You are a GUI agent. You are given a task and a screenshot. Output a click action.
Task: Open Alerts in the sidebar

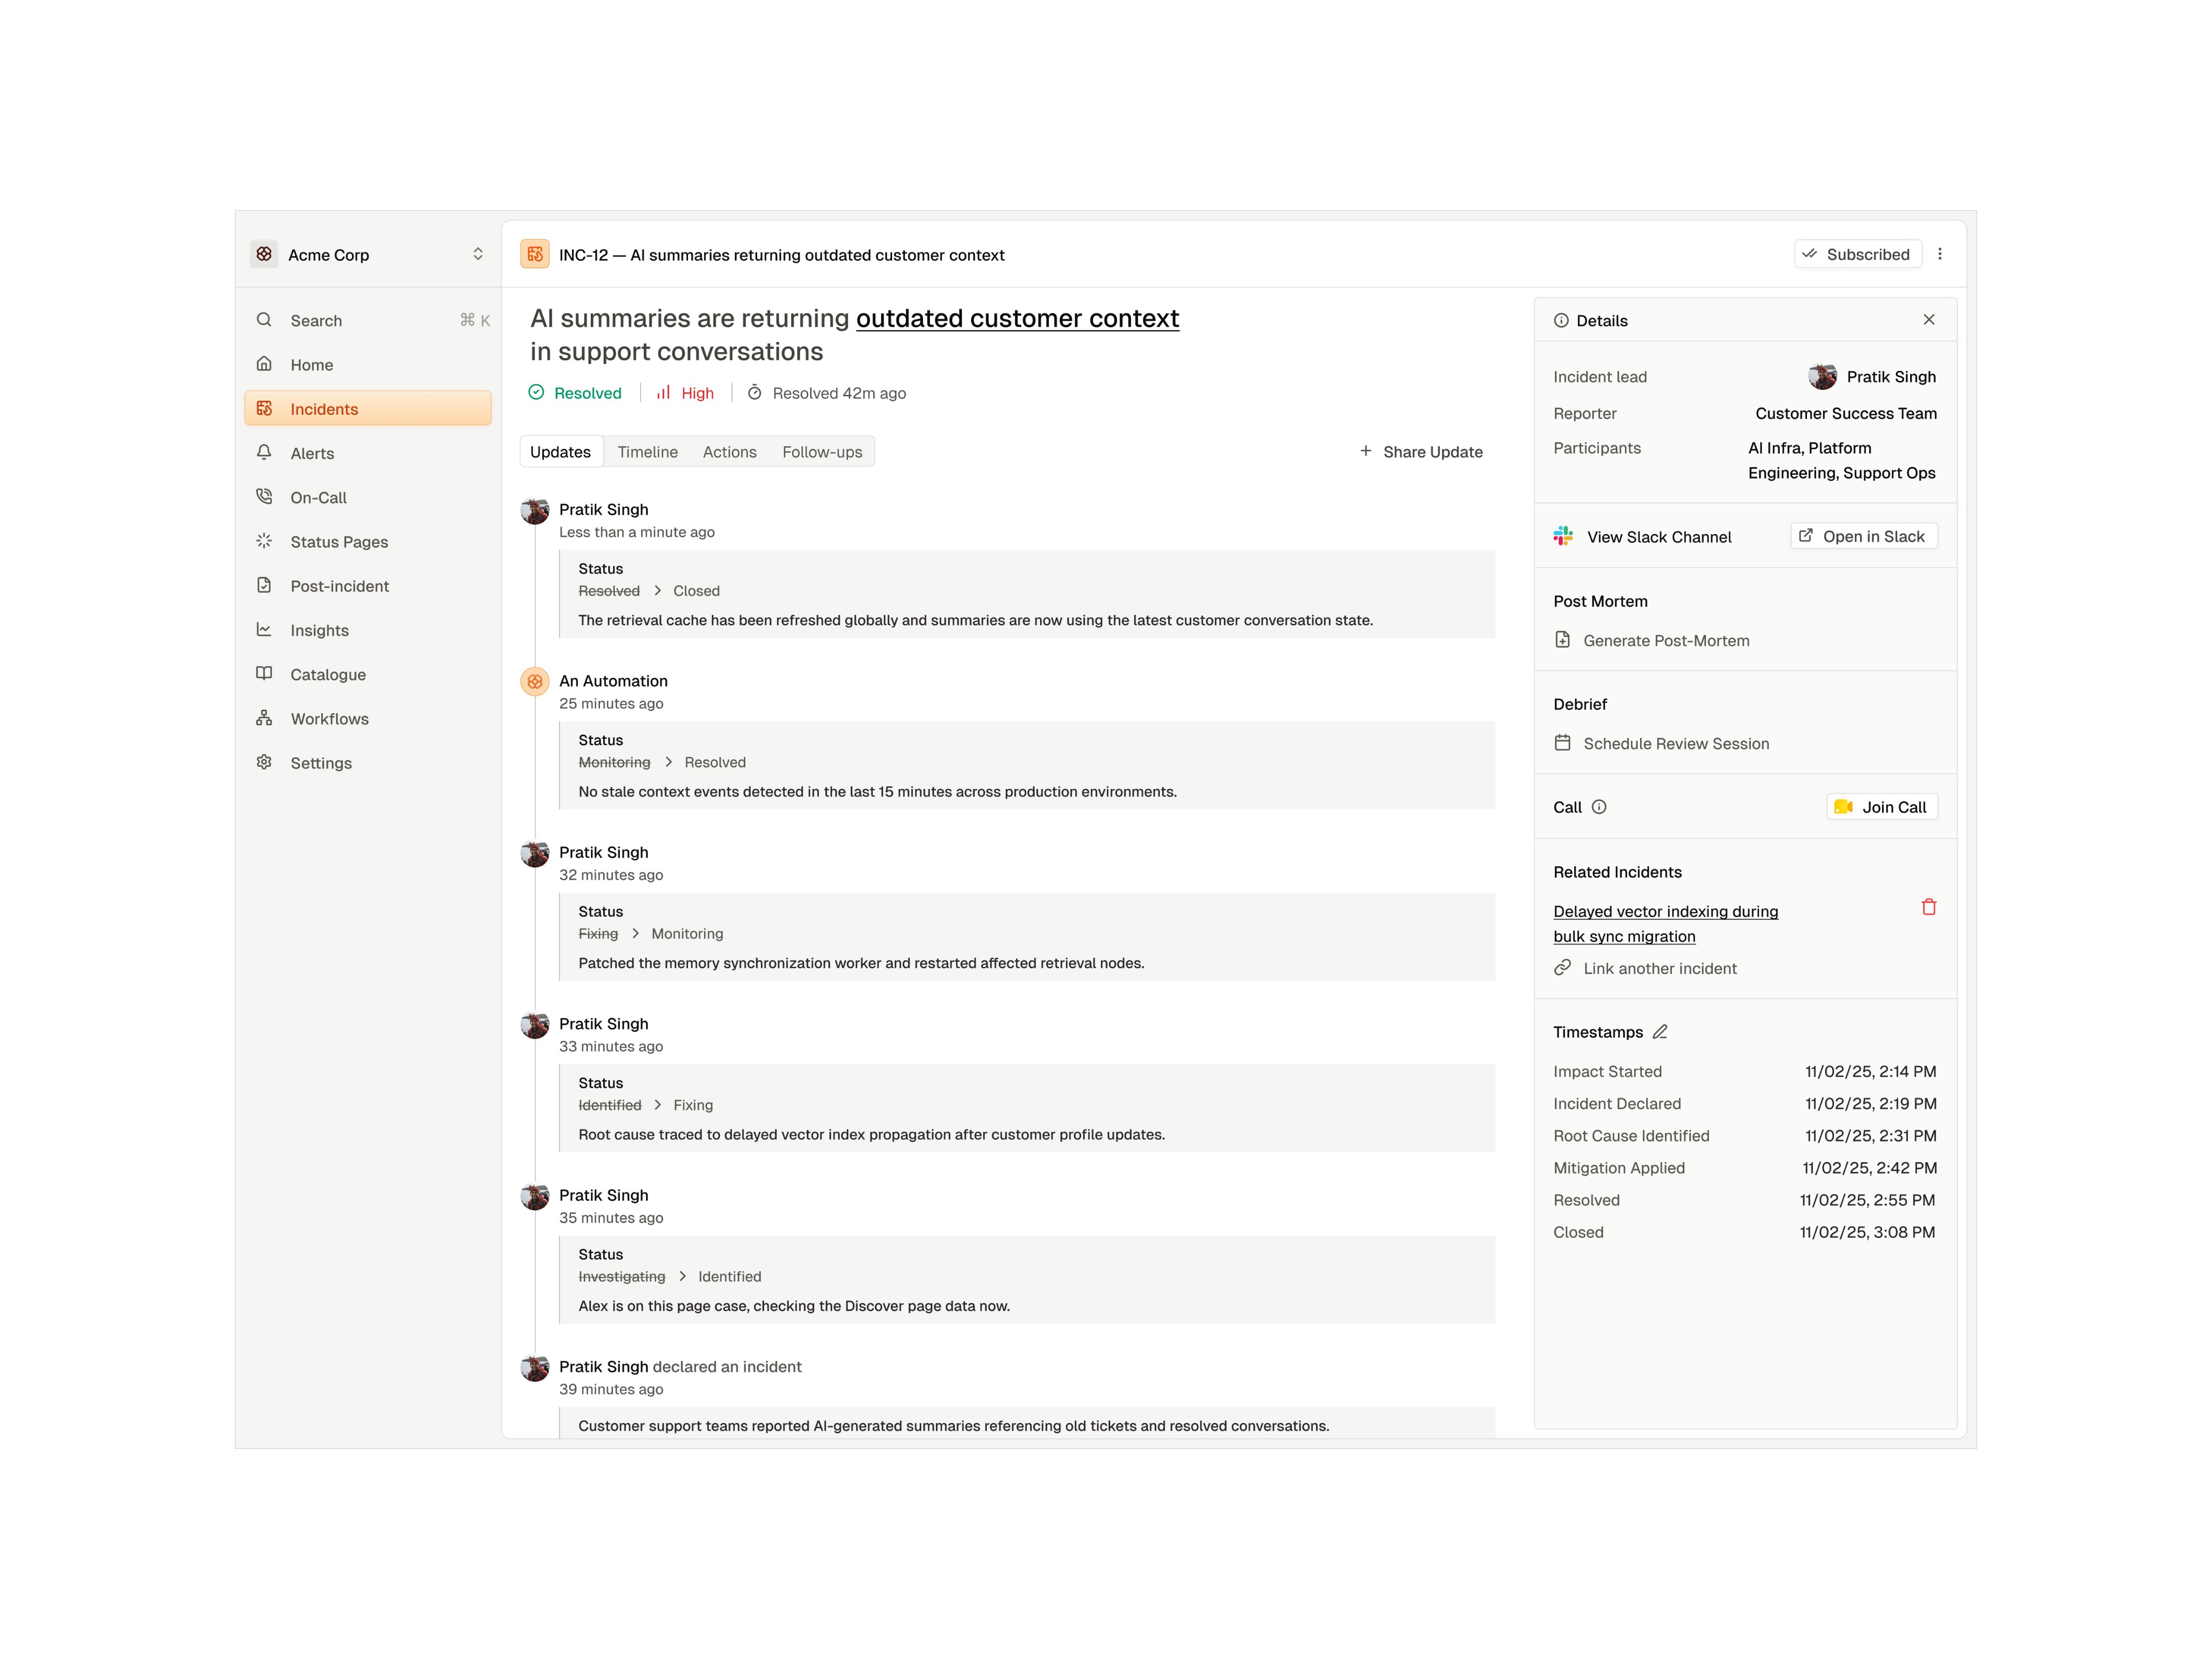pos(368,453)
